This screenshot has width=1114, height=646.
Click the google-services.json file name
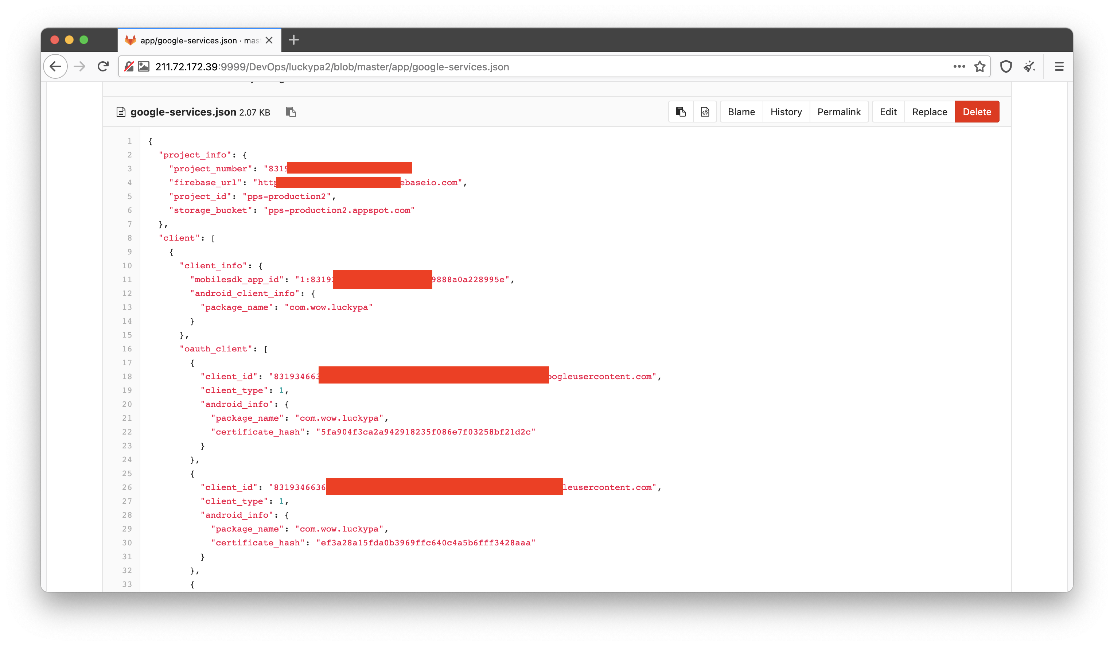coord(183,112)
